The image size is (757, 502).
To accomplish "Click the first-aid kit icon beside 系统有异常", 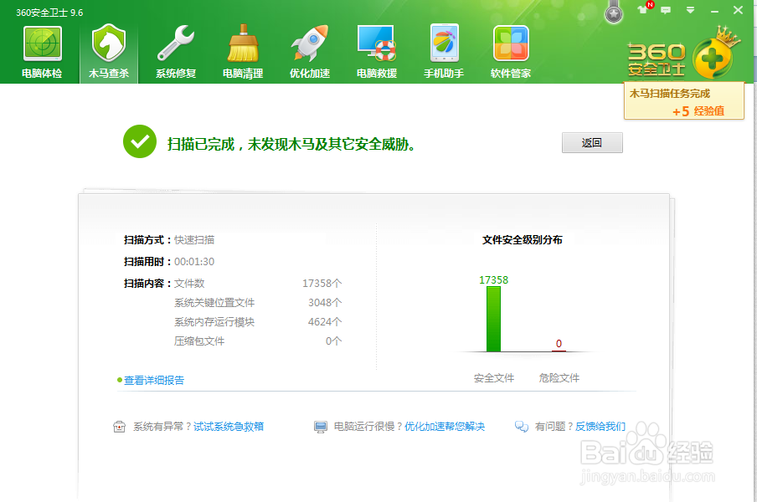I will pos(118,426).
